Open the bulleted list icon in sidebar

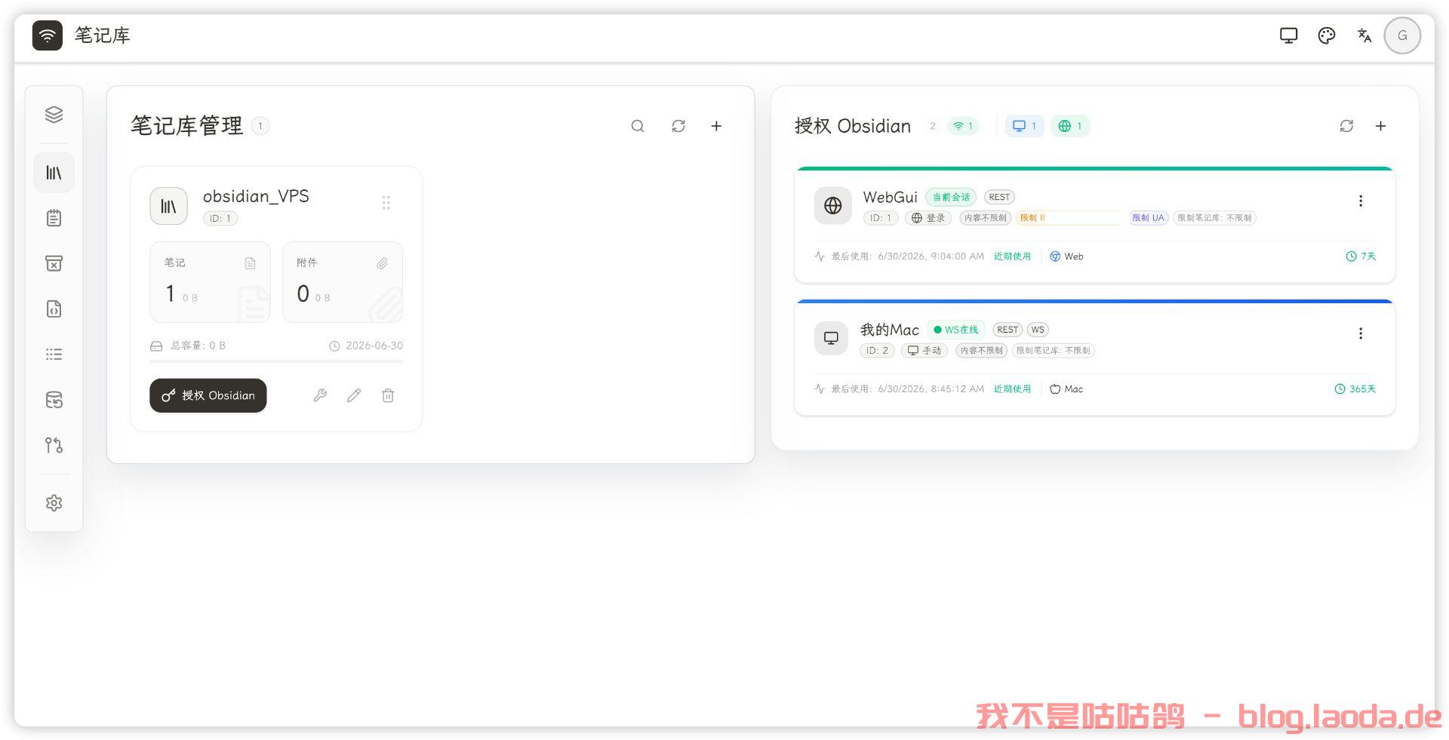click(x=54, y=355)
